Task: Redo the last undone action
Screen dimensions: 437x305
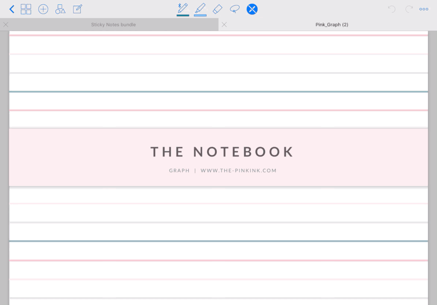Action: coord(409,9)
